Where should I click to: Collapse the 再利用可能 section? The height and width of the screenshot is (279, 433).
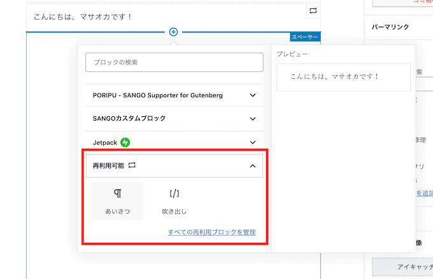point(174,166)
